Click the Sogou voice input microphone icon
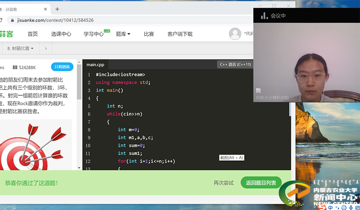This screenshot has height=210, width=360. pyautogui.click(x=351, y=208)
